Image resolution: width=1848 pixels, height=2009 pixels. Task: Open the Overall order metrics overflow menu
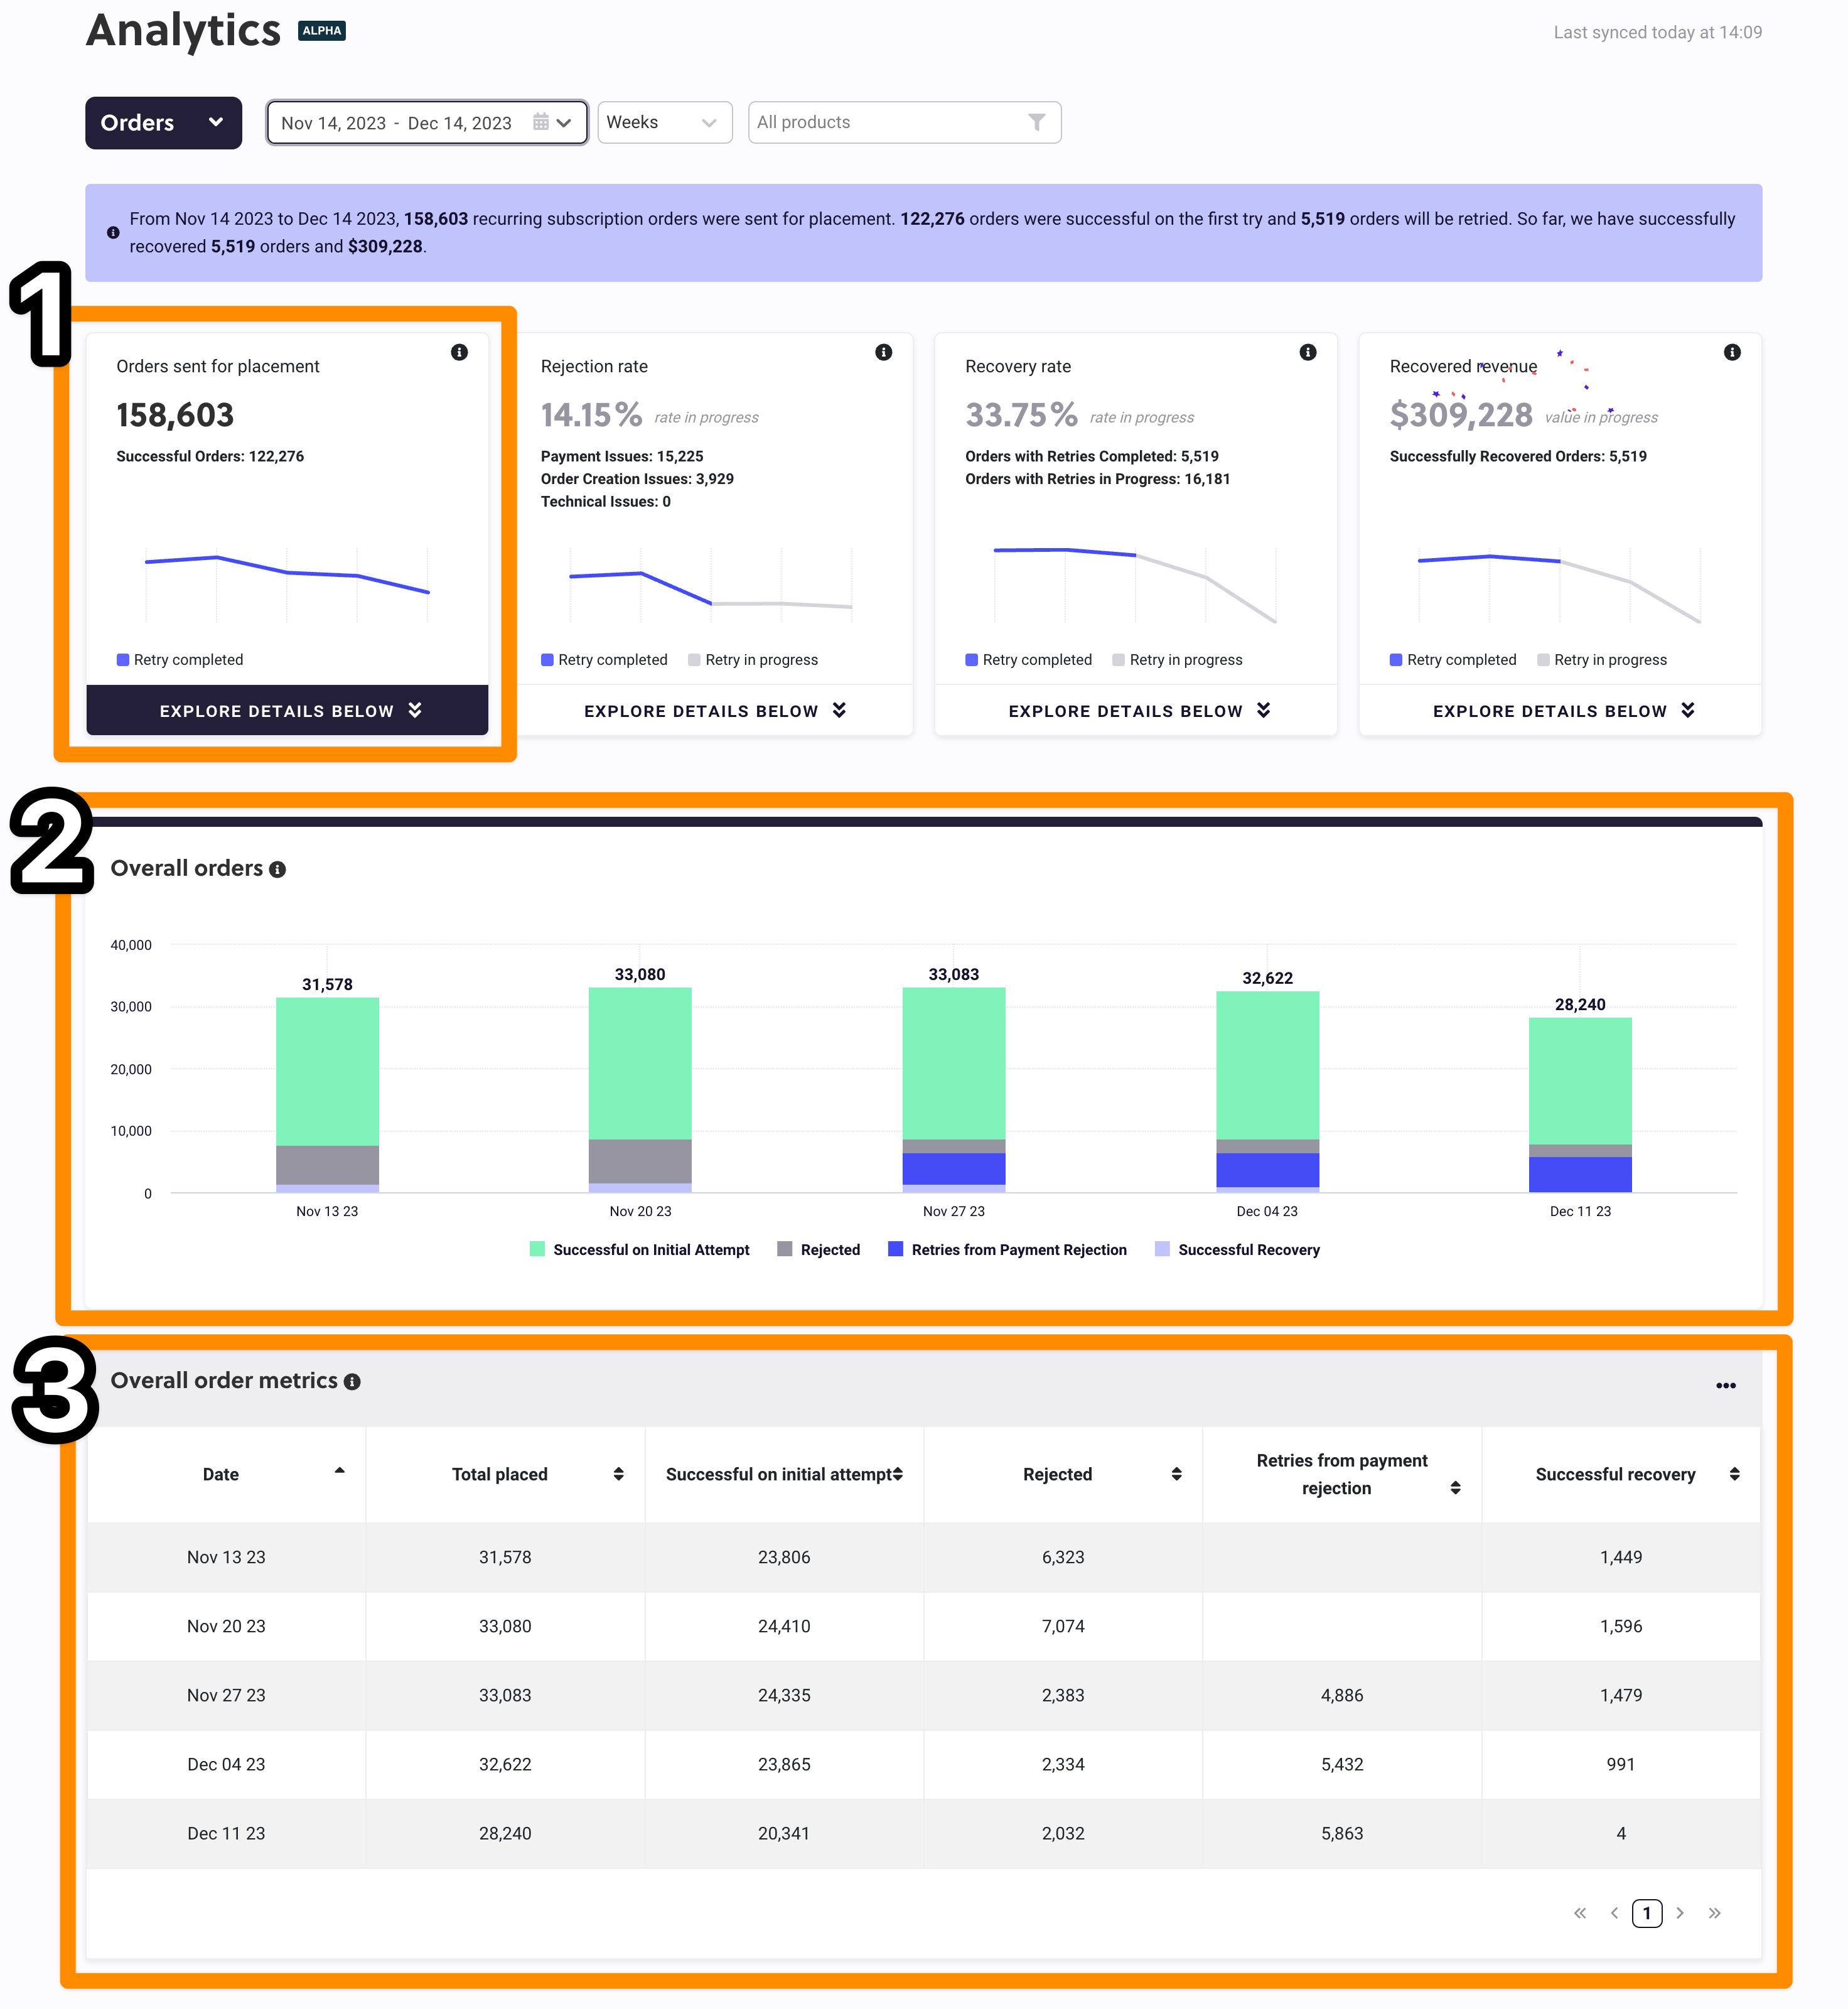pos(1726,1385)
